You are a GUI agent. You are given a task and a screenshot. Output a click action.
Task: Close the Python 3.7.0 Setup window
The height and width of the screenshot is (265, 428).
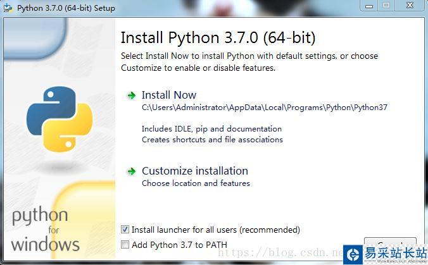[x=409, y=5]
